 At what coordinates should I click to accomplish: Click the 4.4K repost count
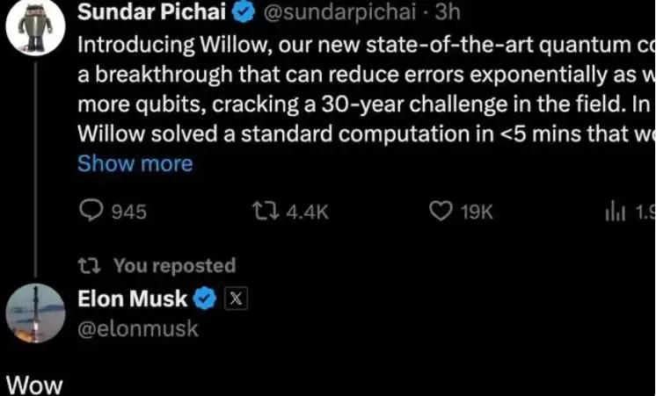point(307,212)
